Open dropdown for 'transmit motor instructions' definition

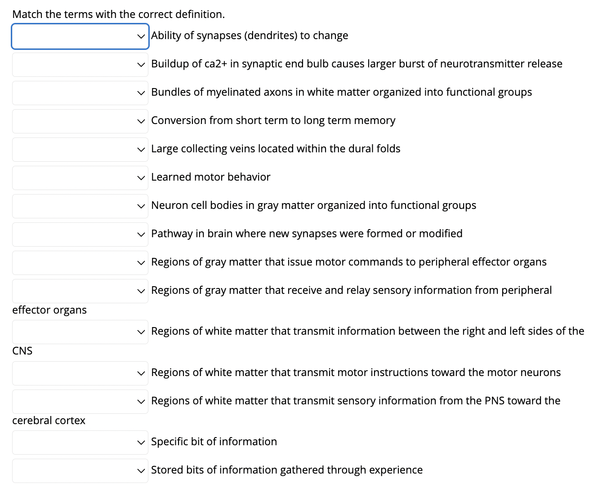tap(80, 373)
